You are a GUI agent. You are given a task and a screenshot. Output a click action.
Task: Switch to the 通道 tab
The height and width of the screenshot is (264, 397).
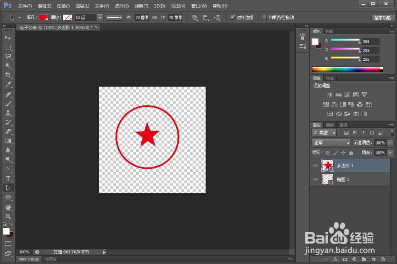330,125
